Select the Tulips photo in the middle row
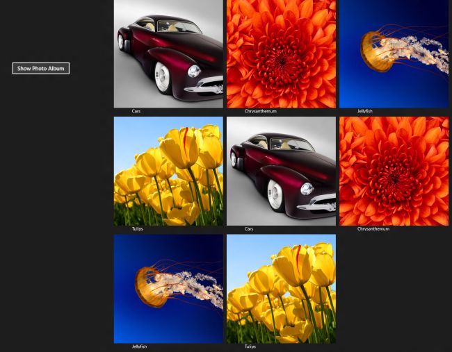 [168, 171]
